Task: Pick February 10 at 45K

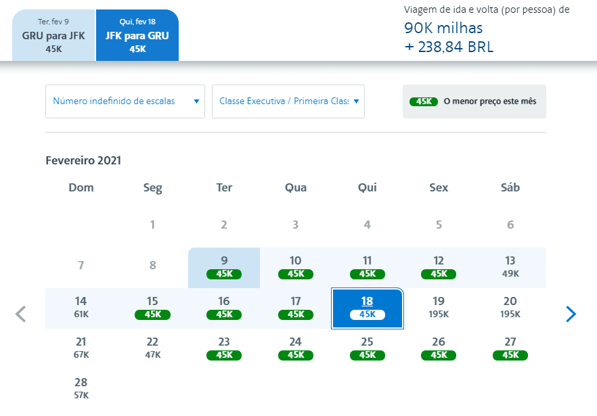Action: (x=295, y=268)
